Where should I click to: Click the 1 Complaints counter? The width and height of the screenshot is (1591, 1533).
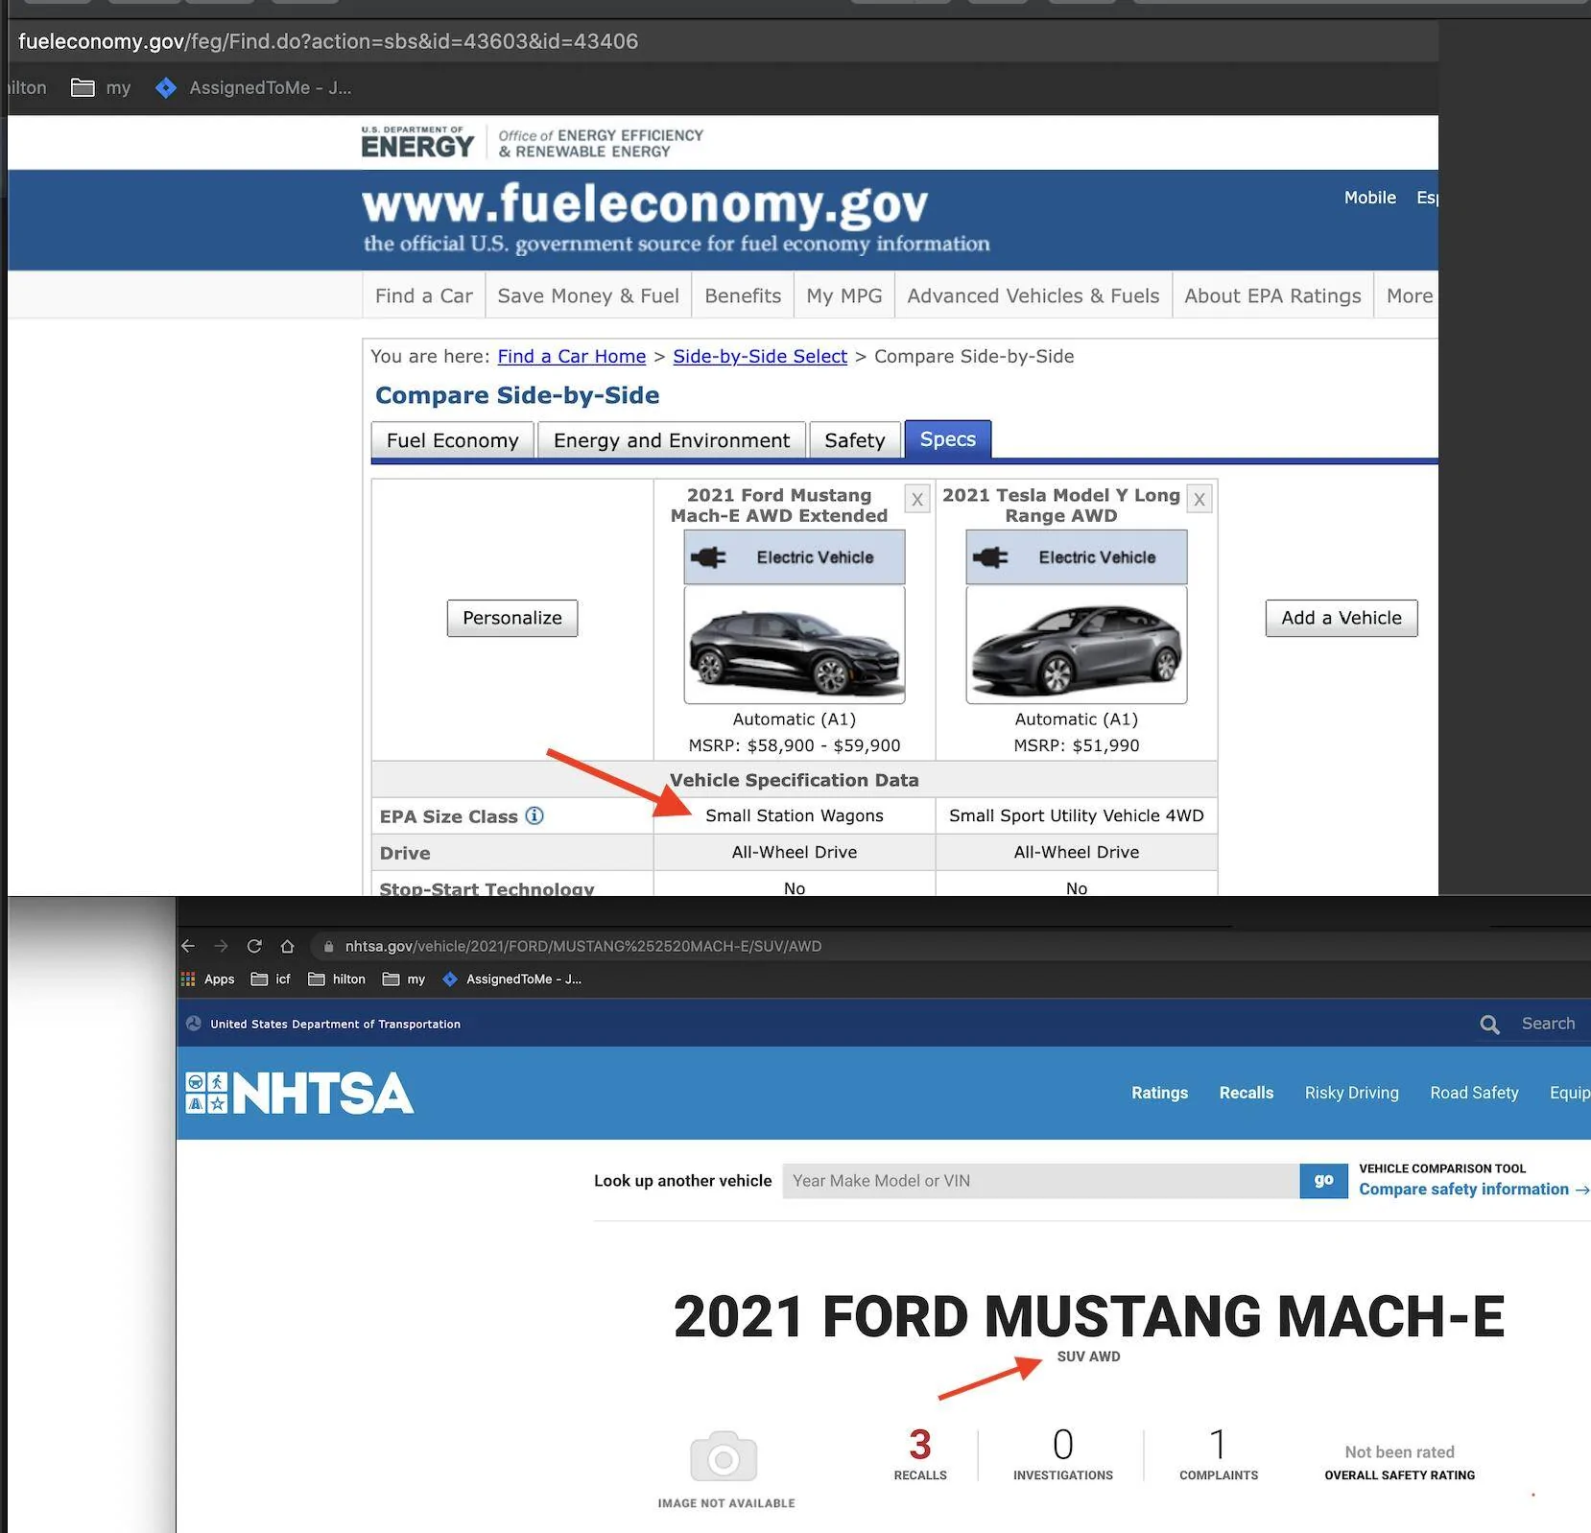pyautogui.click(x=1218, y=1454)
